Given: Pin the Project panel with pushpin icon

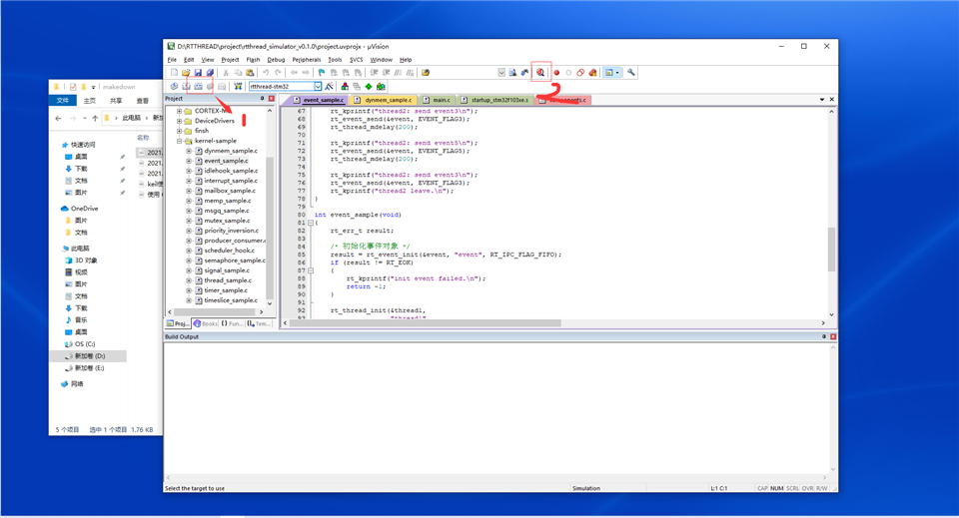Looking at the screenshot, I should [262, 99].
